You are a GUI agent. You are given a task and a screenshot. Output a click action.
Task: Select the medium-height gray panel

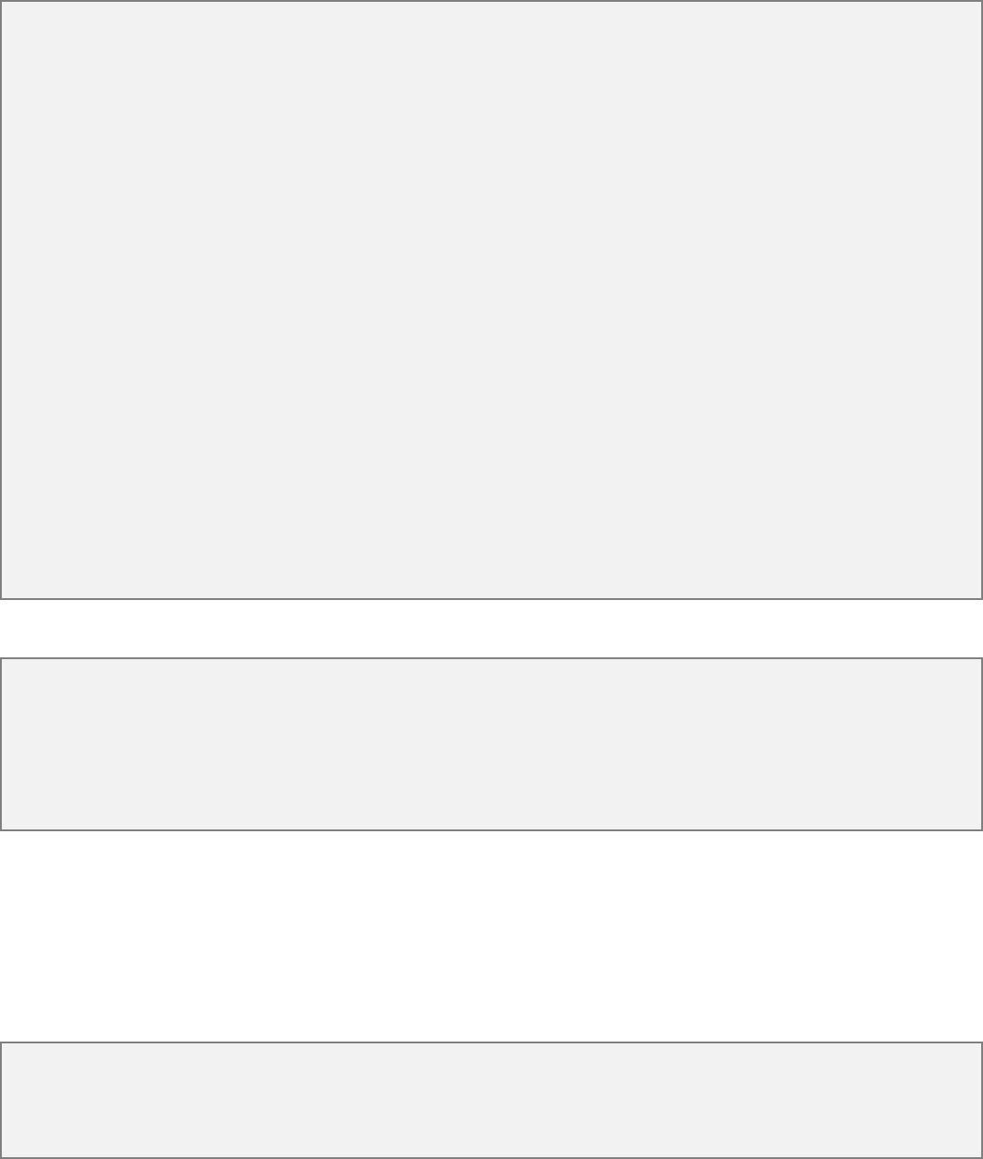(x=491, y=744)
